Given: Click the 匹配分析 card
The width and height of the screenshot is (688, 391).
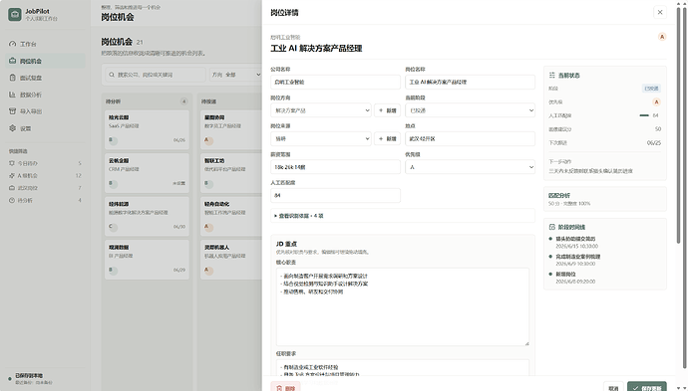Looking at the screenshot, I should (605, 199).
